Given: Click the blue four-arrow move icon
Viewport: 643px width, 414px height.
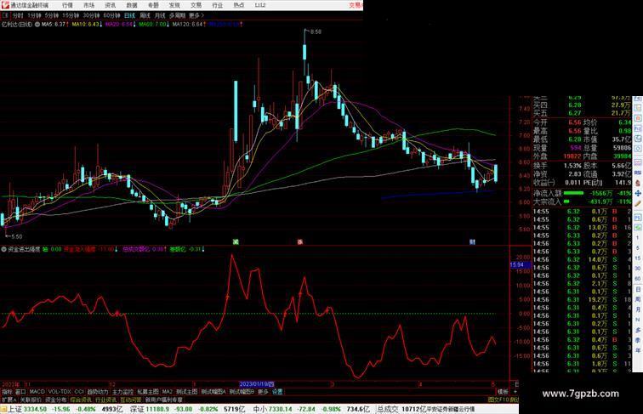Looking at the screenshot, I should (638, 194).
